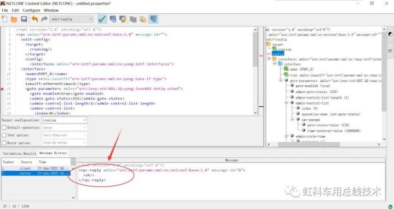Image resolution: width=394 pixels, height=209 pixels.
Task: Create a new file from the toolbar
Action: [x=4, y=19]
